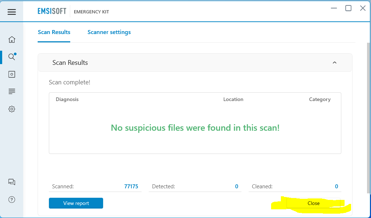Click the View report button

(x=76, y=203)
